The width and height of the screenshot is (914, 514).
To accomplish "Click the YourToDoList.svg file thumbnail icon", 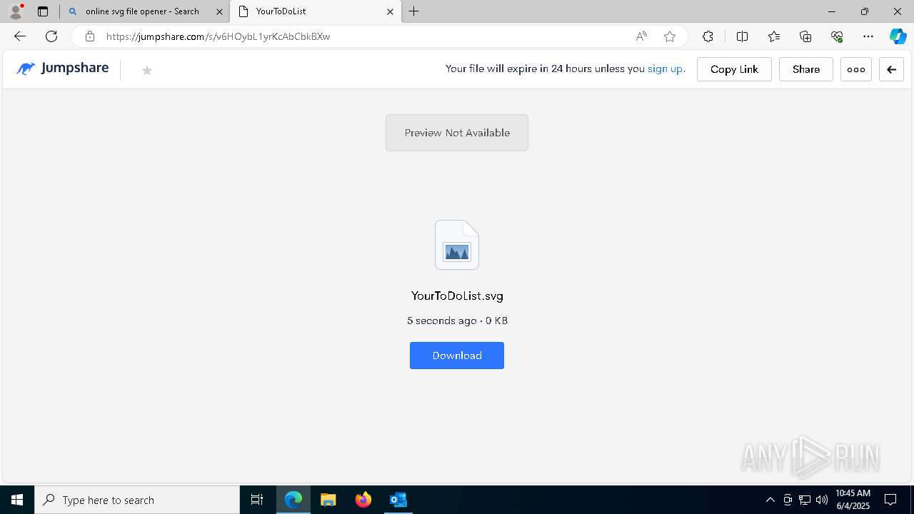I will [457, 245].
